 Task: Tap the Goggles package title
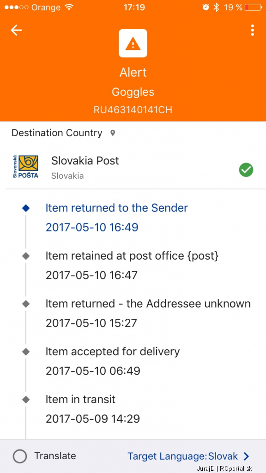tap(133, 92)
